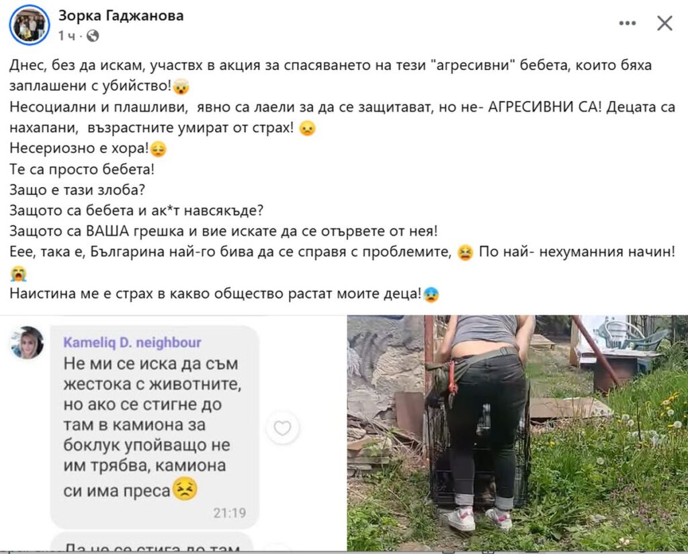
Task: Click the exploding-head emoji after 'убийство!'
Action: coord(181,86)
